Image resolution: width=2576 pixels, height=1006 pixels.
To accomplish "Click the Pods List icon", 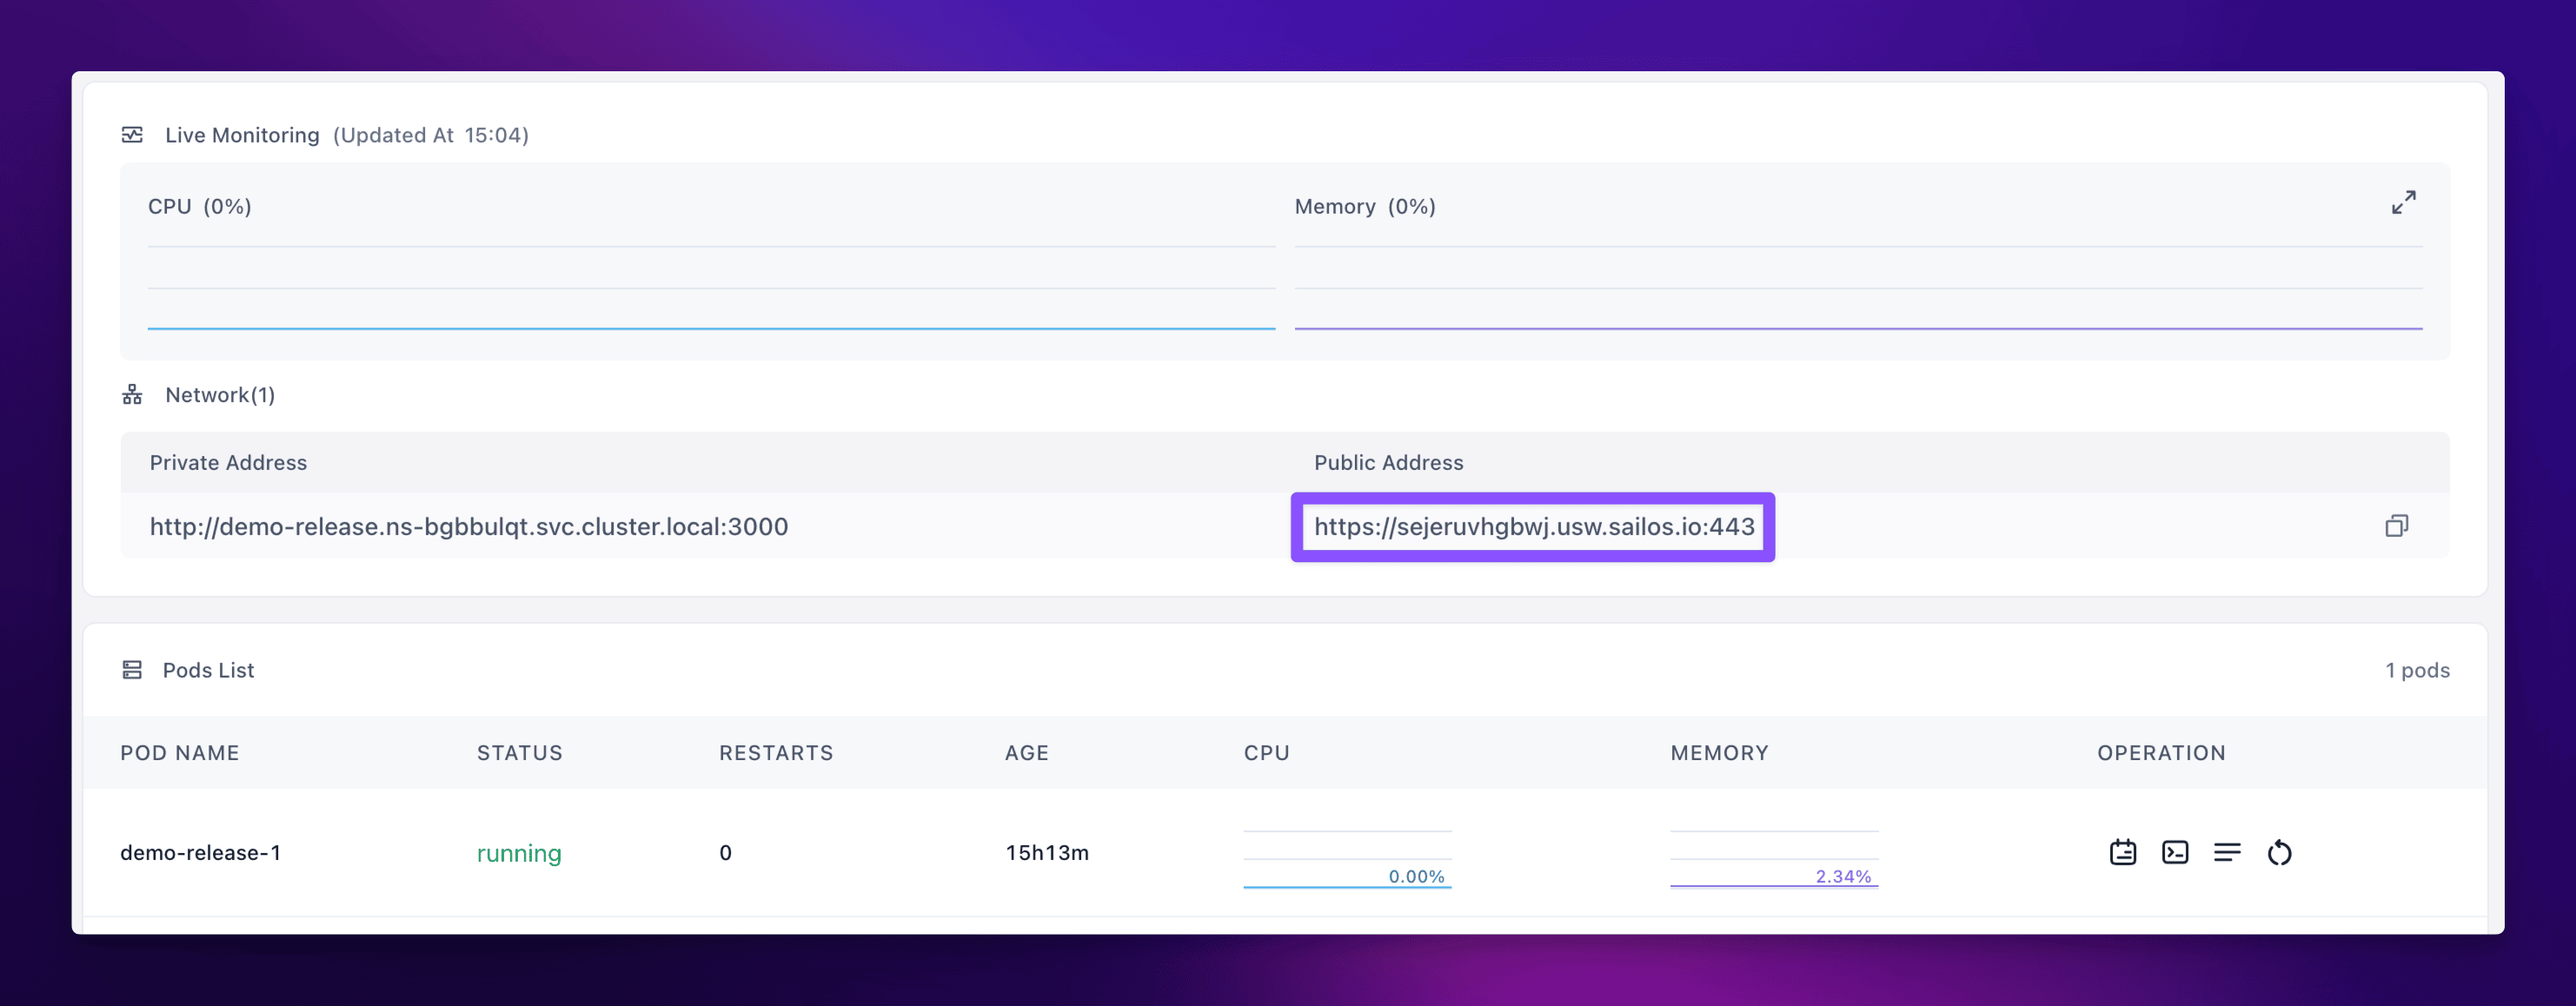I will (x=132, y=670).
